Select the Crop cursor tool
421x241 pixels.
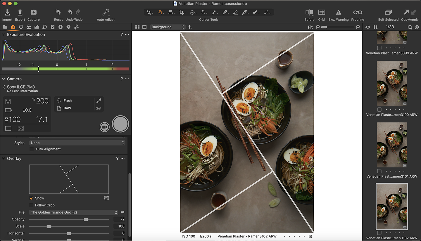point(182,12)
